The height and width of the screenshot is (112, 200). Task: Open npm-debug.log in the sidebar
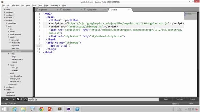(16, 76)
